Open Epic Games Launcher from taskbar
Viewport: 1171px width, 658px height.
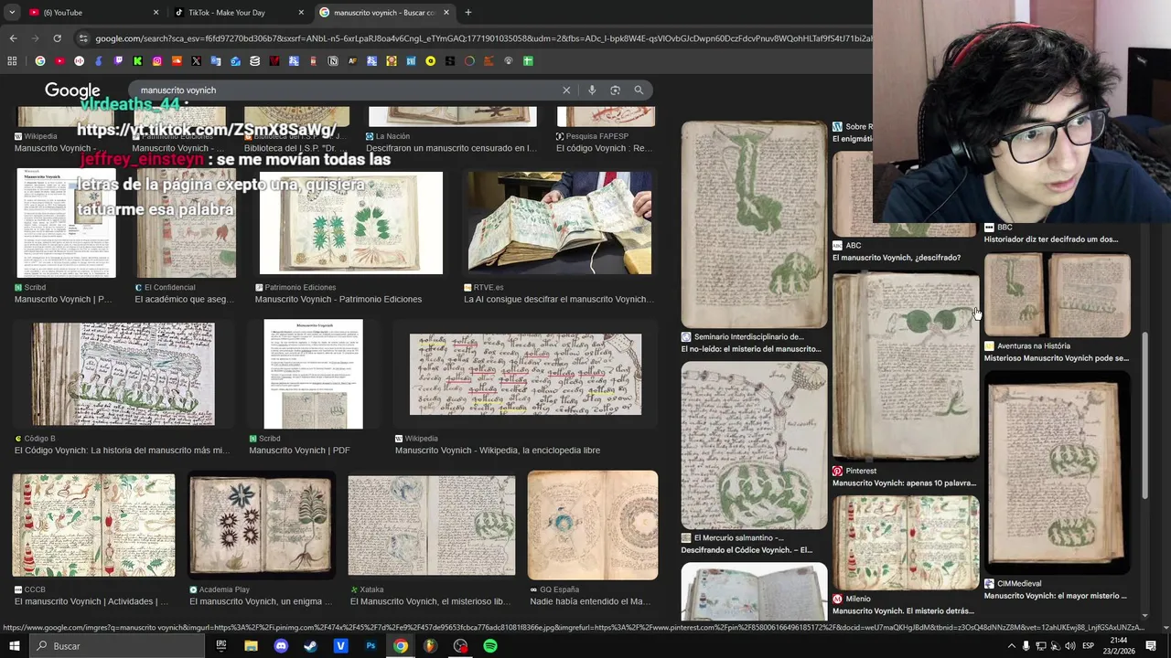click(221, 646)
